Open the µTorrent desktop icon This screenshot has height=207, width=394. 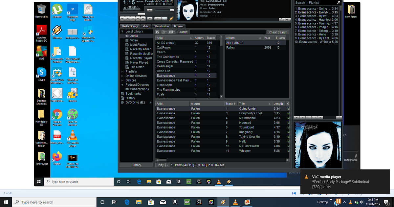click(x=57, y=11)
